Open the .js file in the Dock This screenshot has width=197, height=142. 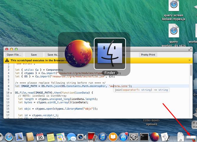click(180, 137)
